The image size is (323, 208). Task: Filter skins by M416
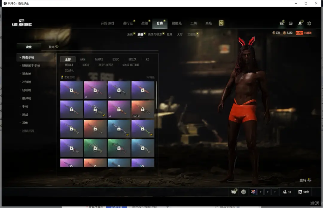tap(86, 65)
